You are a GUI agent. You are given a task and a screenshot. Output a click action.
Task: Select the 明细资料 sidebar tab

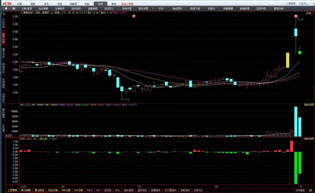[x=3, y=68]
